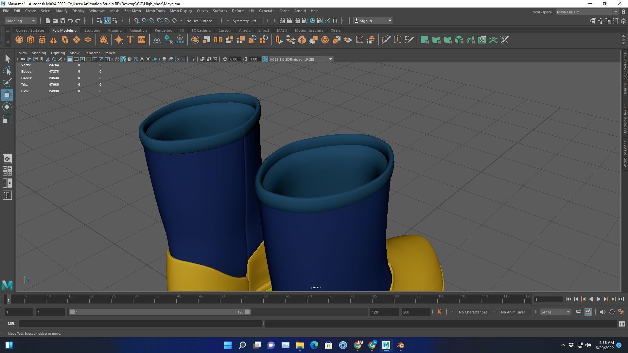The height and width of the screenshot is (353, 628).
Task: Open the Script Editor button
Action: (x=622, y=324)
